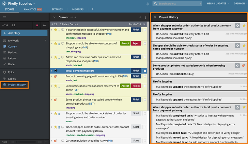The width and height of the screenshot is (248, 144).
Task: Open HELP & UPDATES dropdown
Action: [x=218, y=3]
